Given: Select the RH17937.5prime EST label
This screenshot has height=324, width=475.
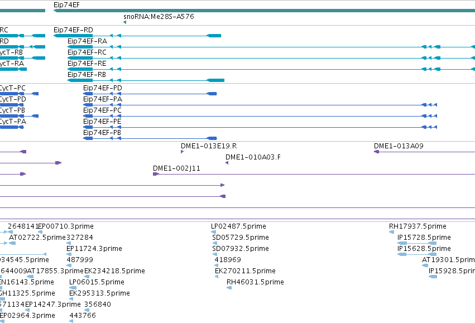Looking at the screenshot, I should click(418, 226).
